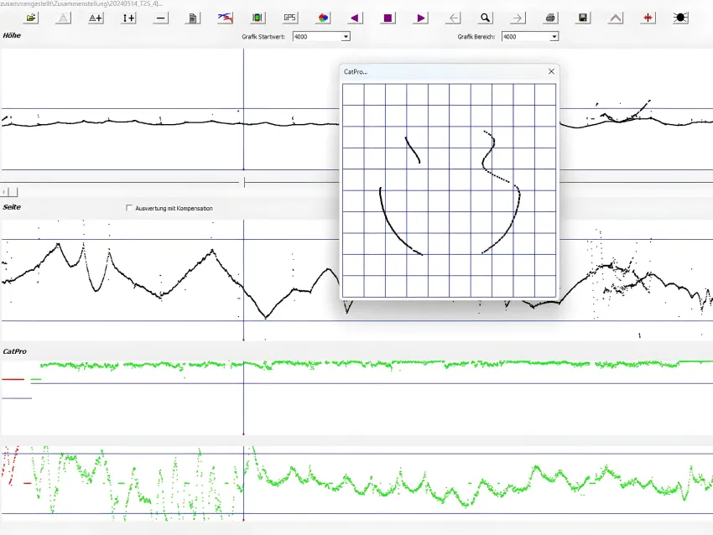Click the red and blue curve chart icon
The width and height of the screenshot is (713, 535).
click(x=225, y=18)
